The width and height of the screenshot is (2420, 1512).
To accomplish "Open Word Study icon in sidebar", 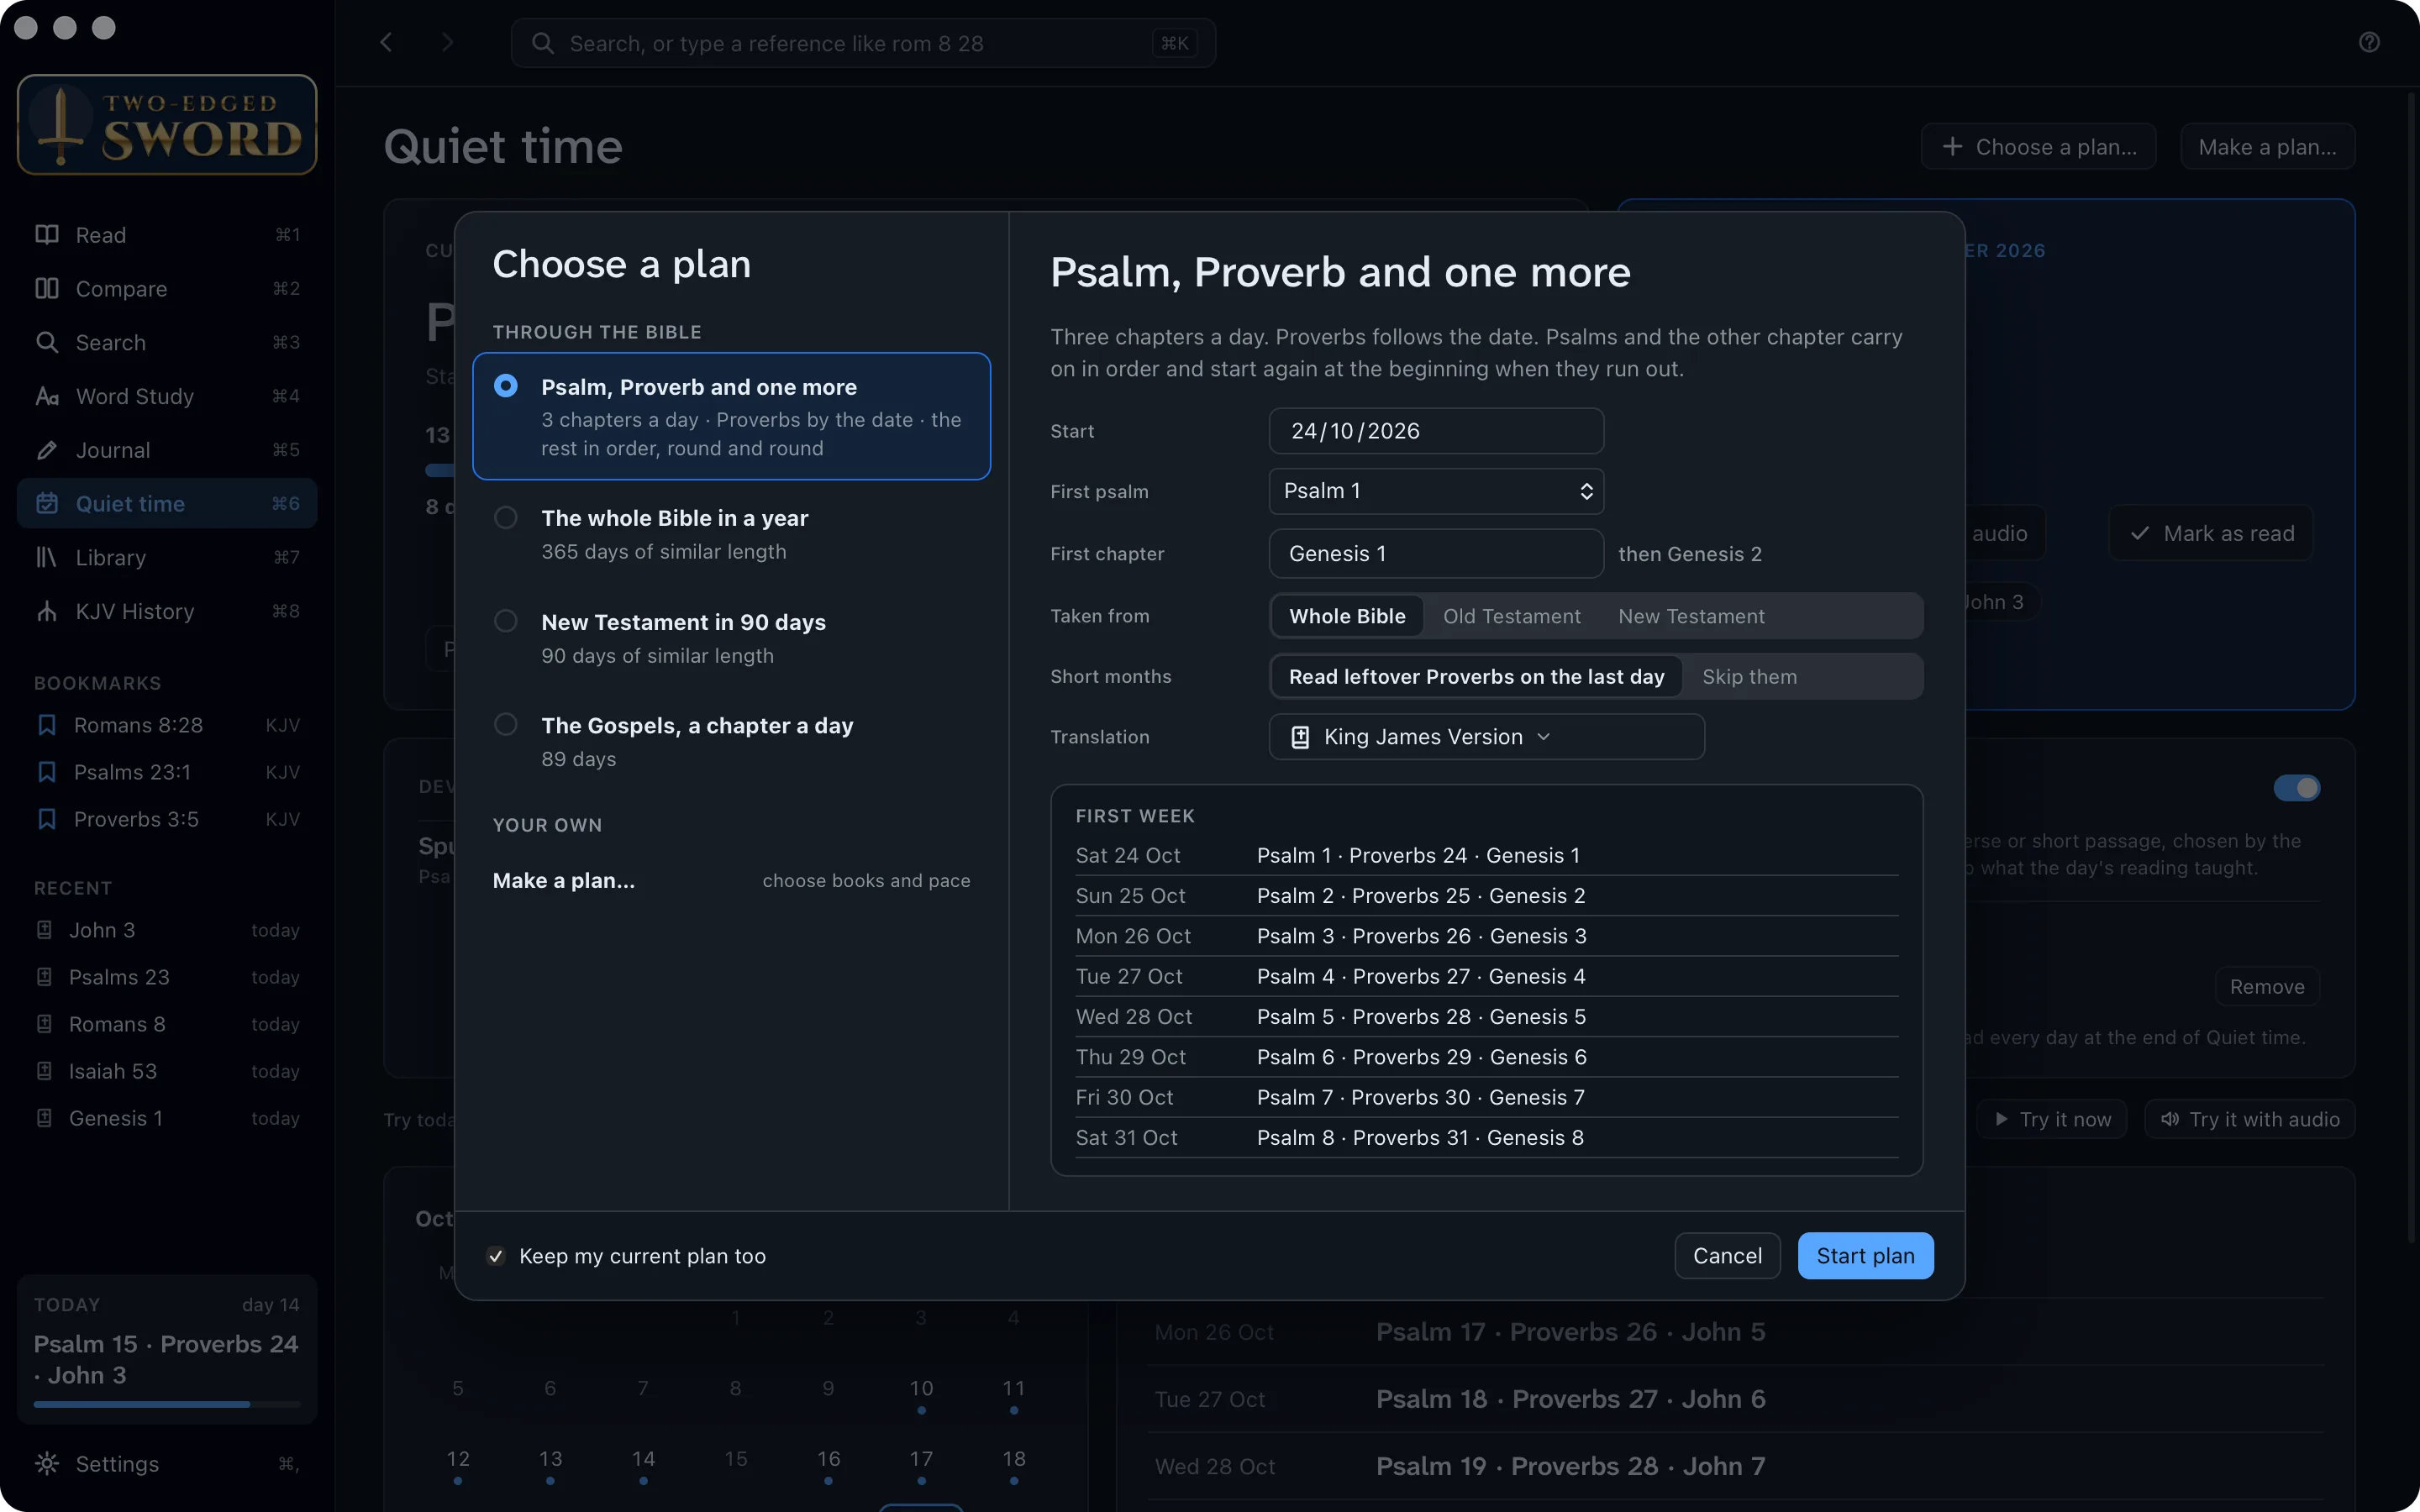I will pyautogui.click(x=47, y=396).
